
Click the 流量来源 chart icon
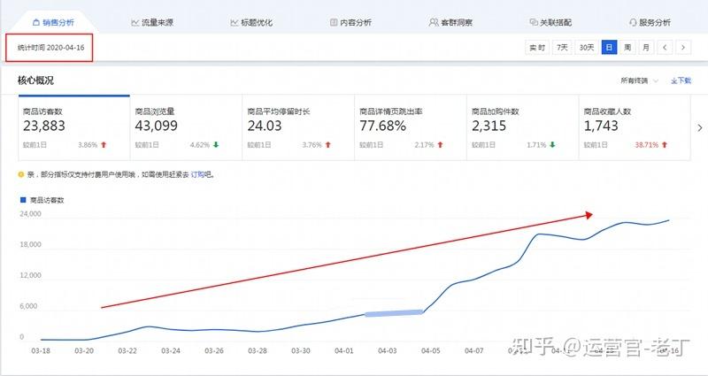(135, 22)
